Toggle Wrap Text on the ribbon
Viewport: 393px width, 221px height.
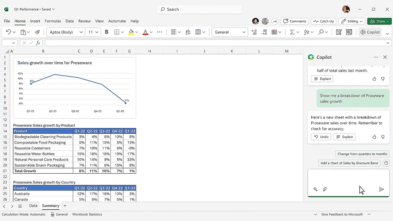click(188, 32)
